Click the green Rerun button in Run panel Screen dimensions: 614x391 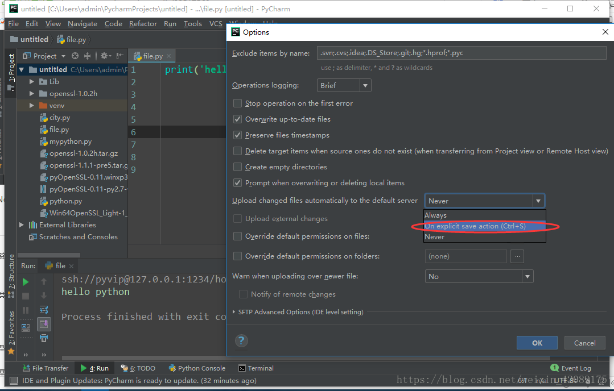coord(26,282)
